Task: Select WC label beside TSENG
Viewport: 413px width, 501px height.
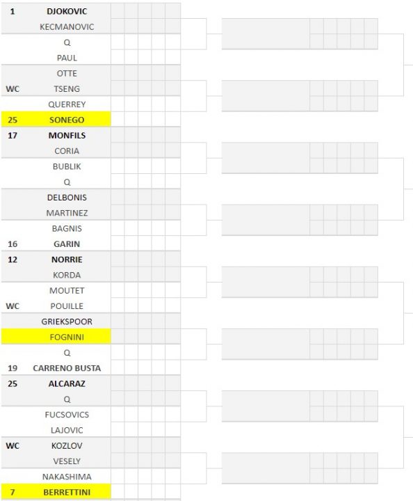Action: pyautogui.click(x=13, y=88)
